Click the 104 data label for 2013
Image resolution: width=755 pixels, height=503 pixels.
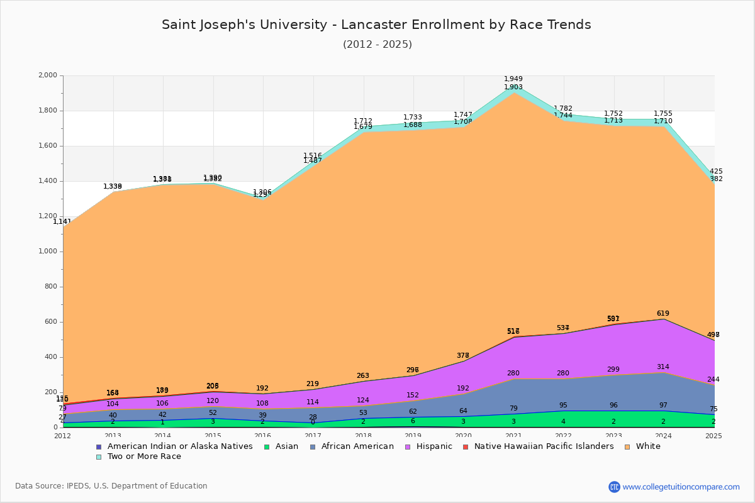tap(113, 404)
